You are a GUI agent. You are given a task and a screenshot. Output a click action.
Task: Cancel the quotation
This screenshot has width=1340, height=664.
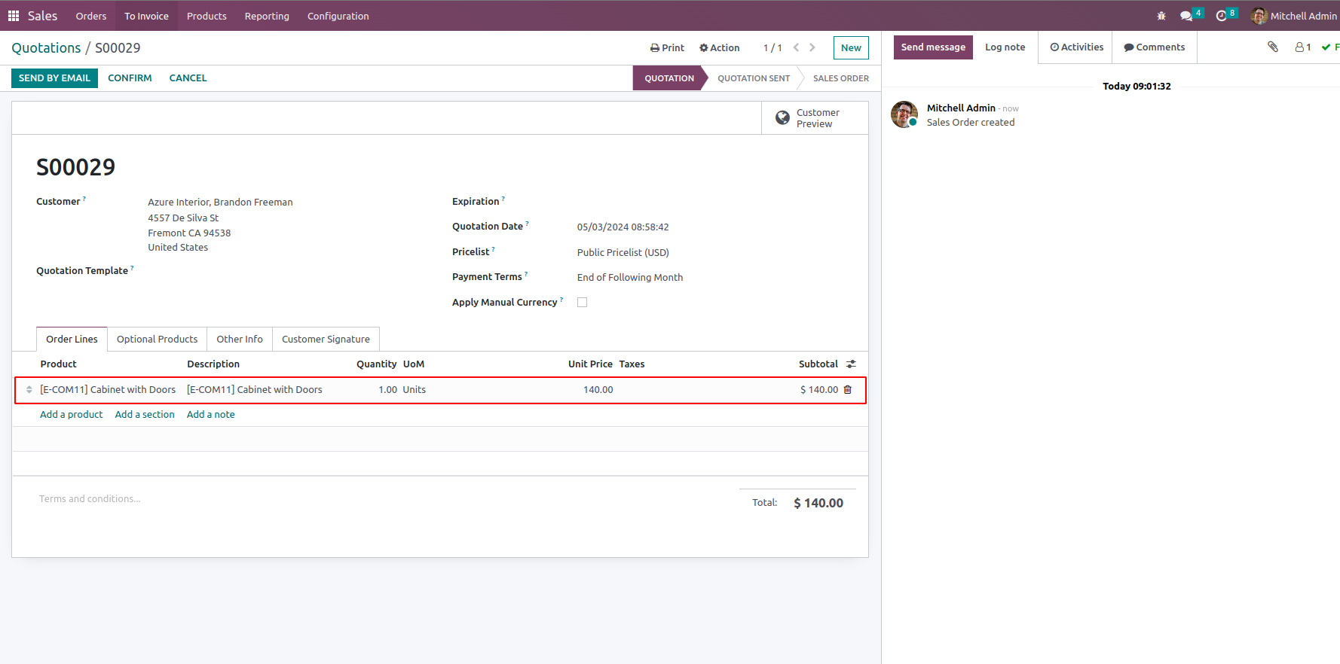pos(188,78)
